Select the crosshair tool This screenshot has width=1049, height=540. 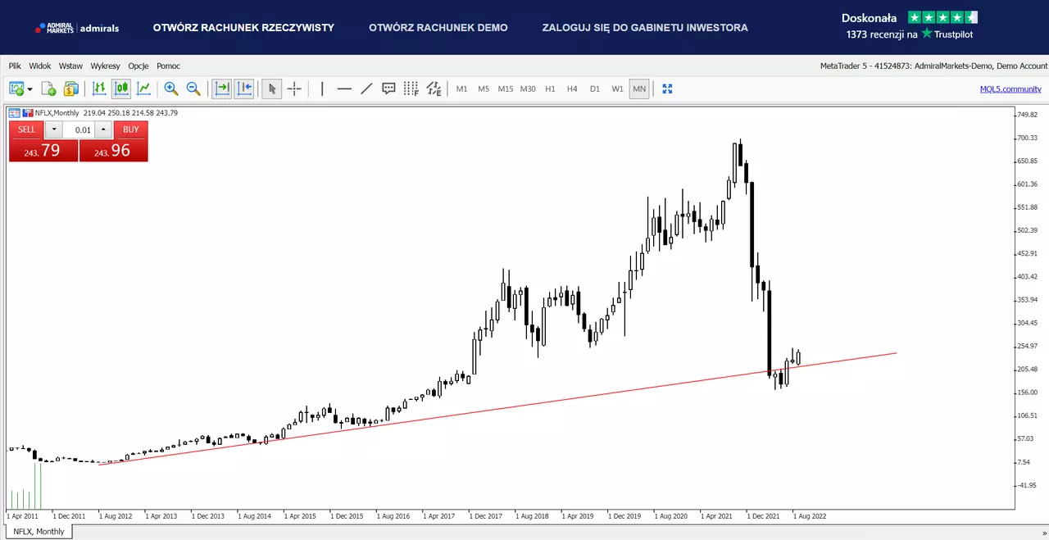tap(294, 88)
